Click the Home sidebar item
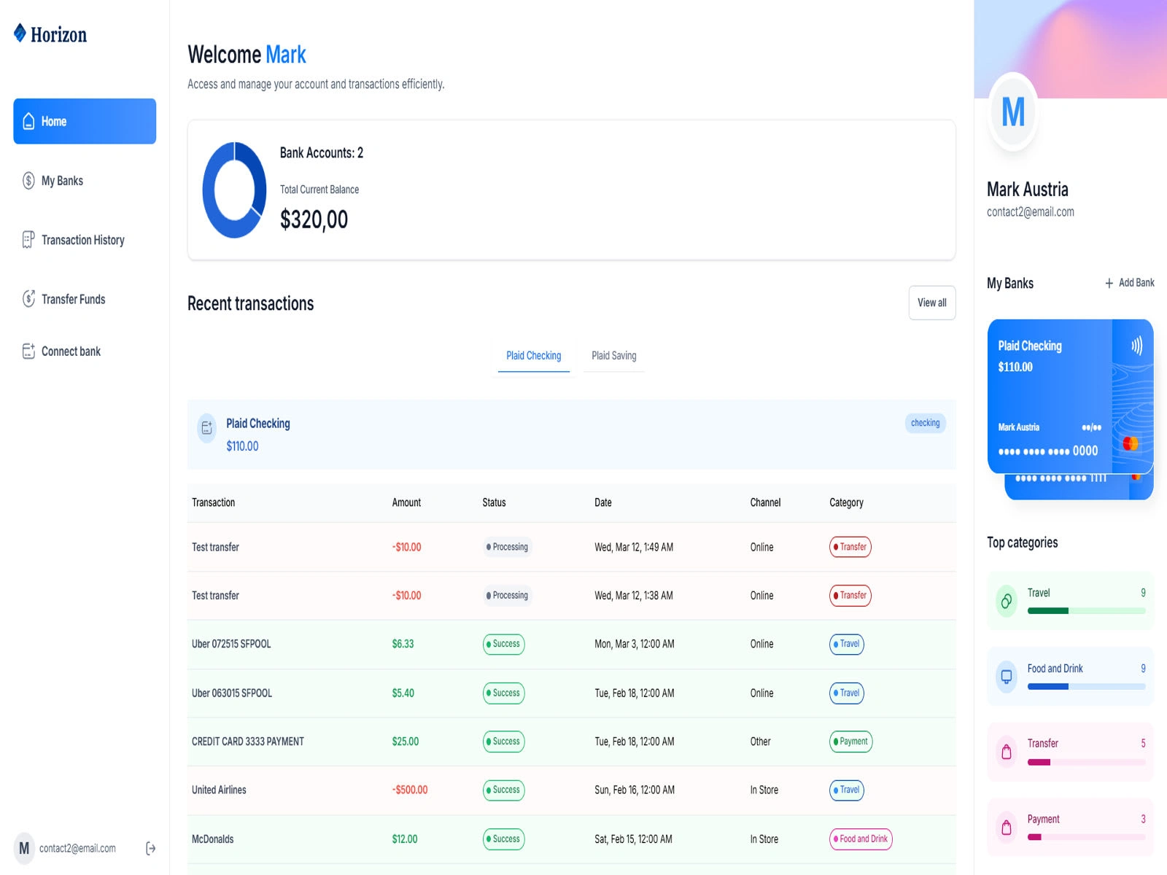 coord(85,121)
